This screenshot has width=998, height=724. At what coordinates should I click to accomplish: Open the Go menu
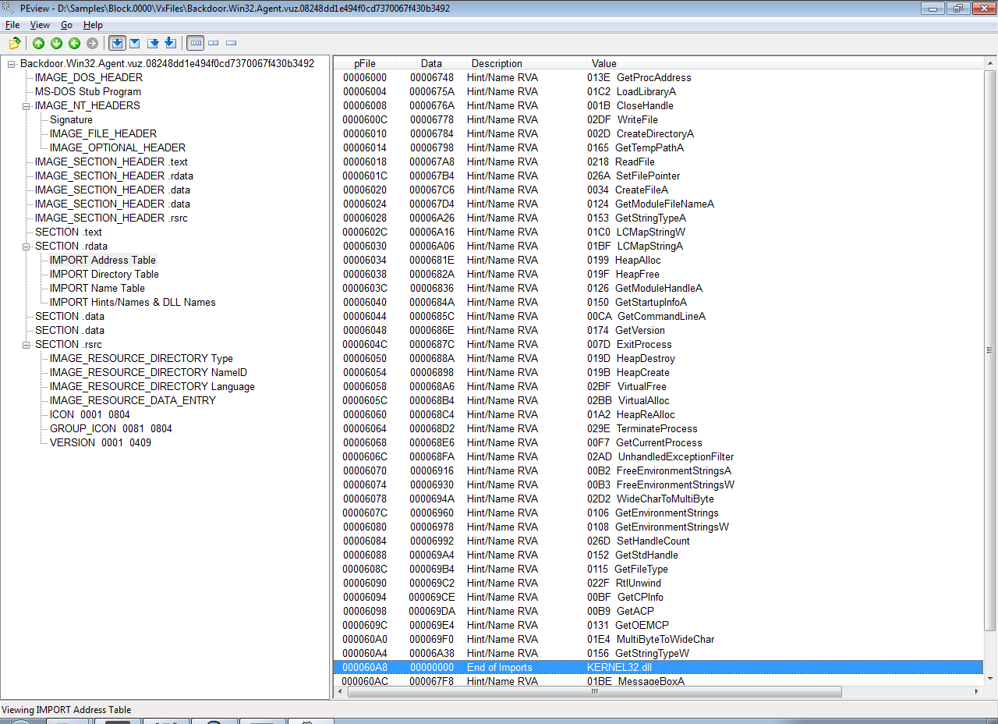pyautogui.click(x=66, y=24)
